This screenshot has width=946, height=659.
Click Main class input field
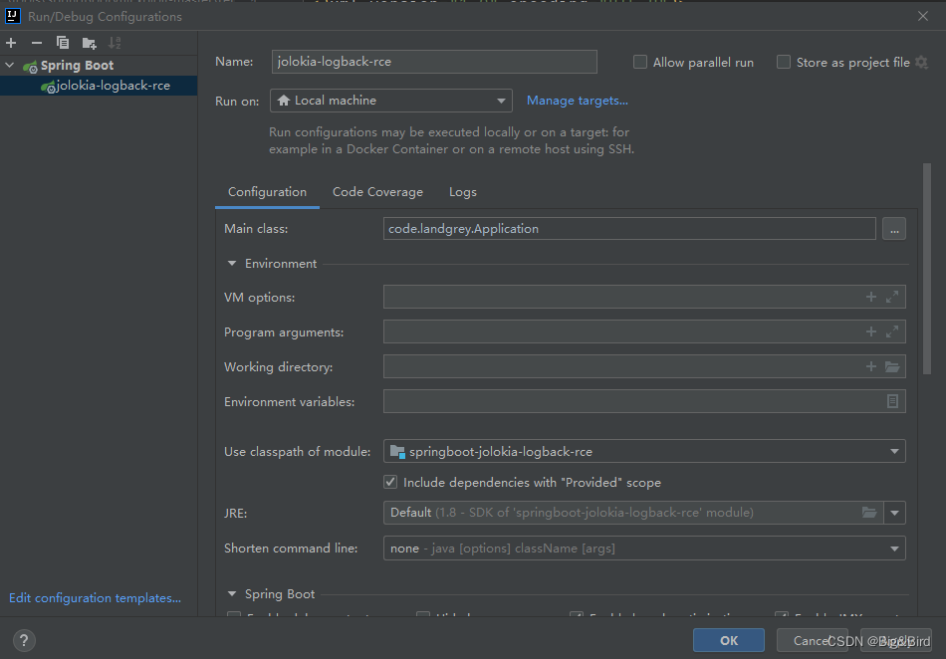[629, 229]
